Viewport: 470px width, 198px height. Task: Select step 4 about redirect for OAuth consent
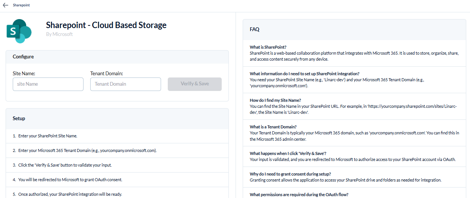click(117, 180)
